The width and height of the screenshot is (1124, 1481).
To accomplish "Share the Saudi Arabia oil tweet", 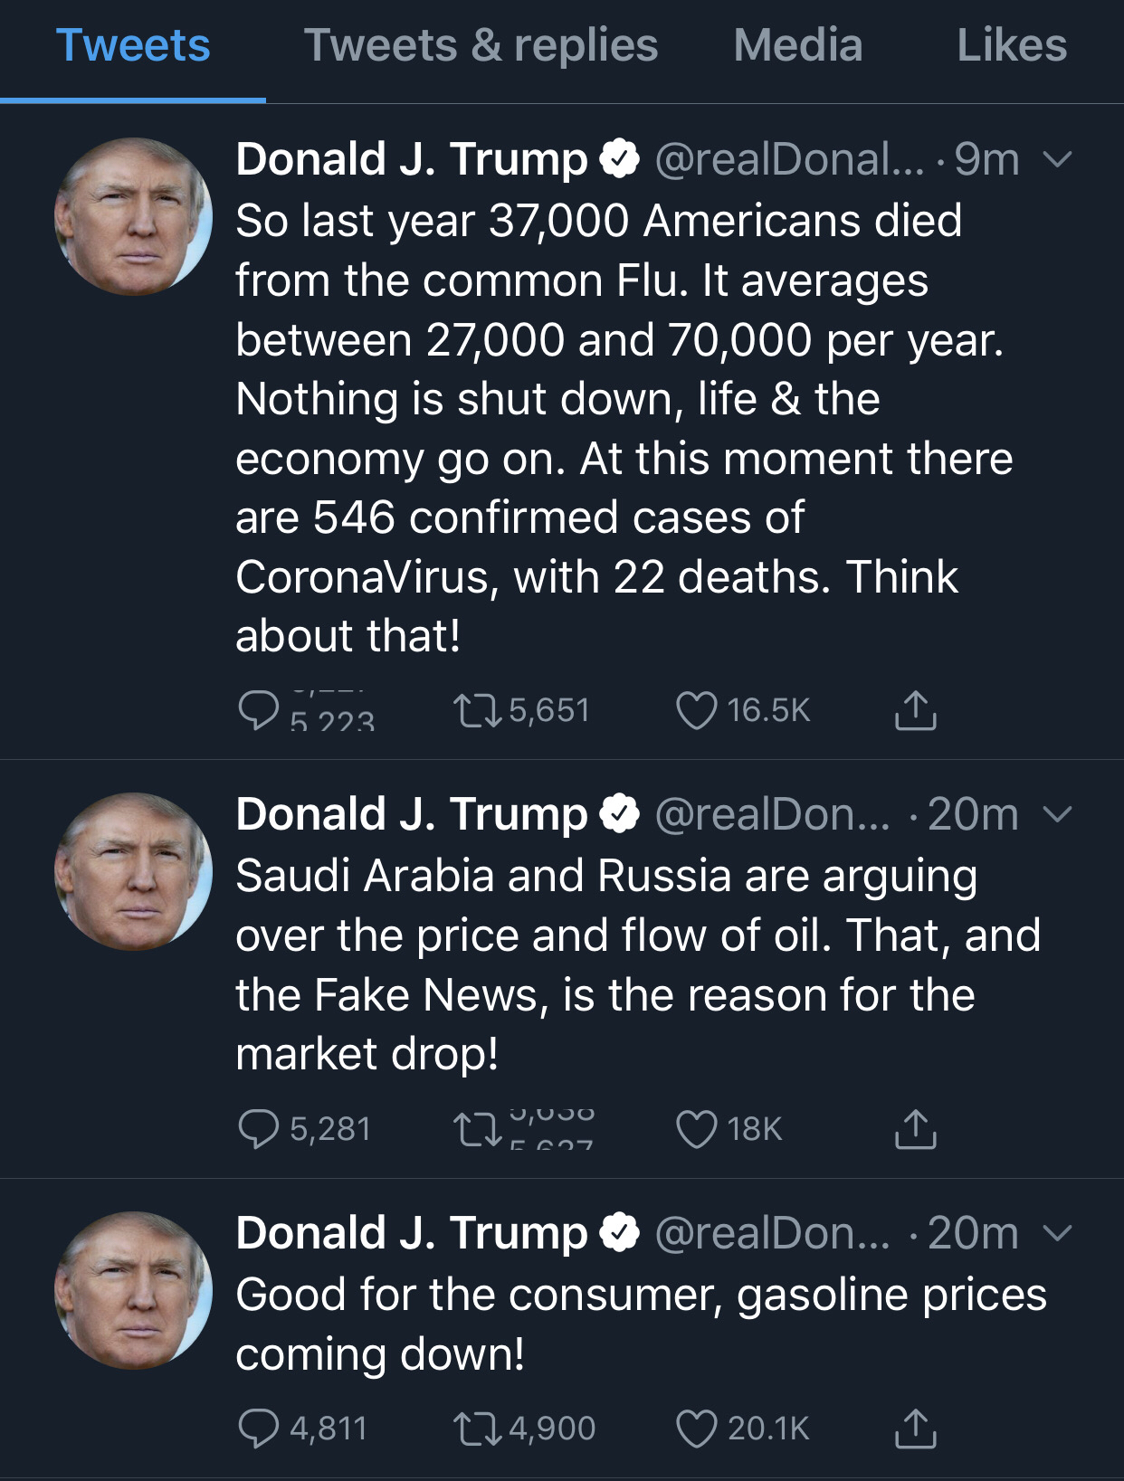I will point(915,1129).
